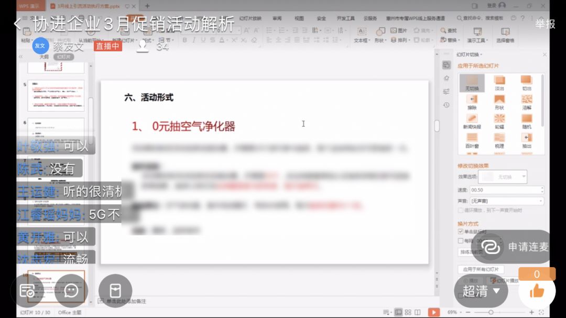Click the 举报 report button
The height and width of the screenshot is (318, 566).
[x=545, y=24]
